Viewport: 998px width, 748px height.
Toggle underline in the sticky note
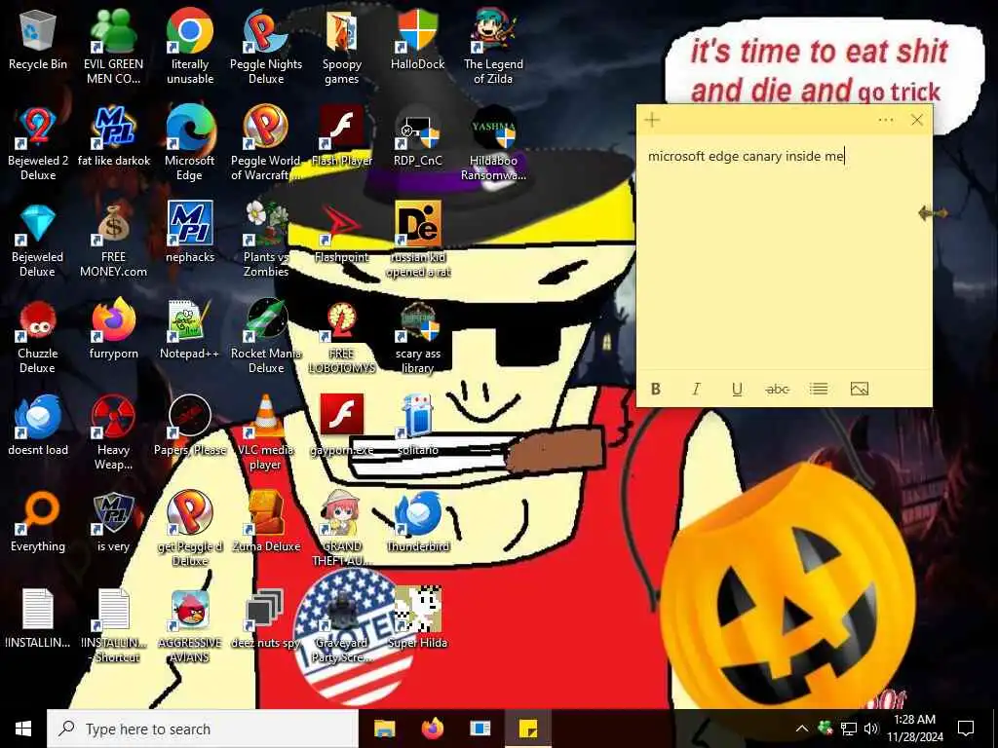point(737,389)
